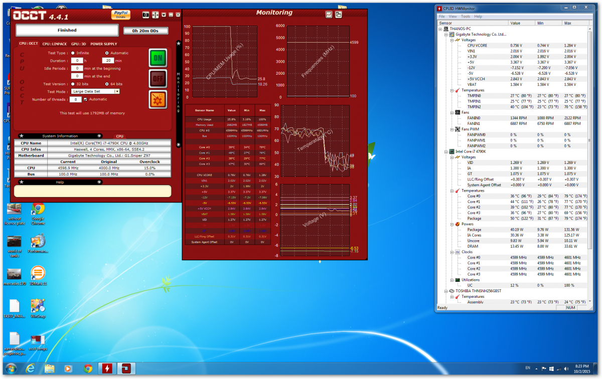Click the EN language indicator in tray
Viewport: 602px width, 379px height.
[528, 368]
